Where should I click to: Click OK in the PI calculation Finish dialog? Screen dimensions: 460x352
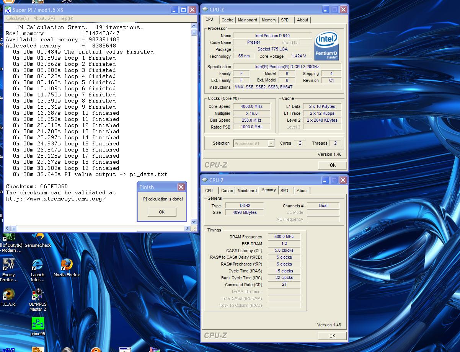(162, 212)
